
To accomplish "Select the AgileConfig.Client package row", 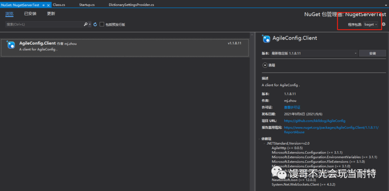I will tap(125, 47).
